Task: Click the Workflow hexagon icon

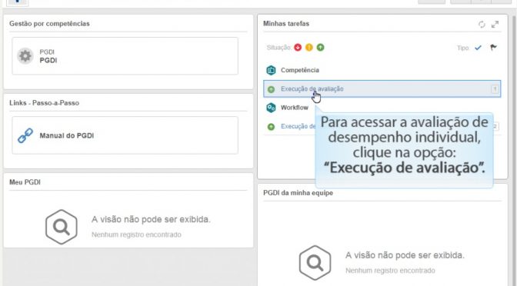Action: point(271,108)
